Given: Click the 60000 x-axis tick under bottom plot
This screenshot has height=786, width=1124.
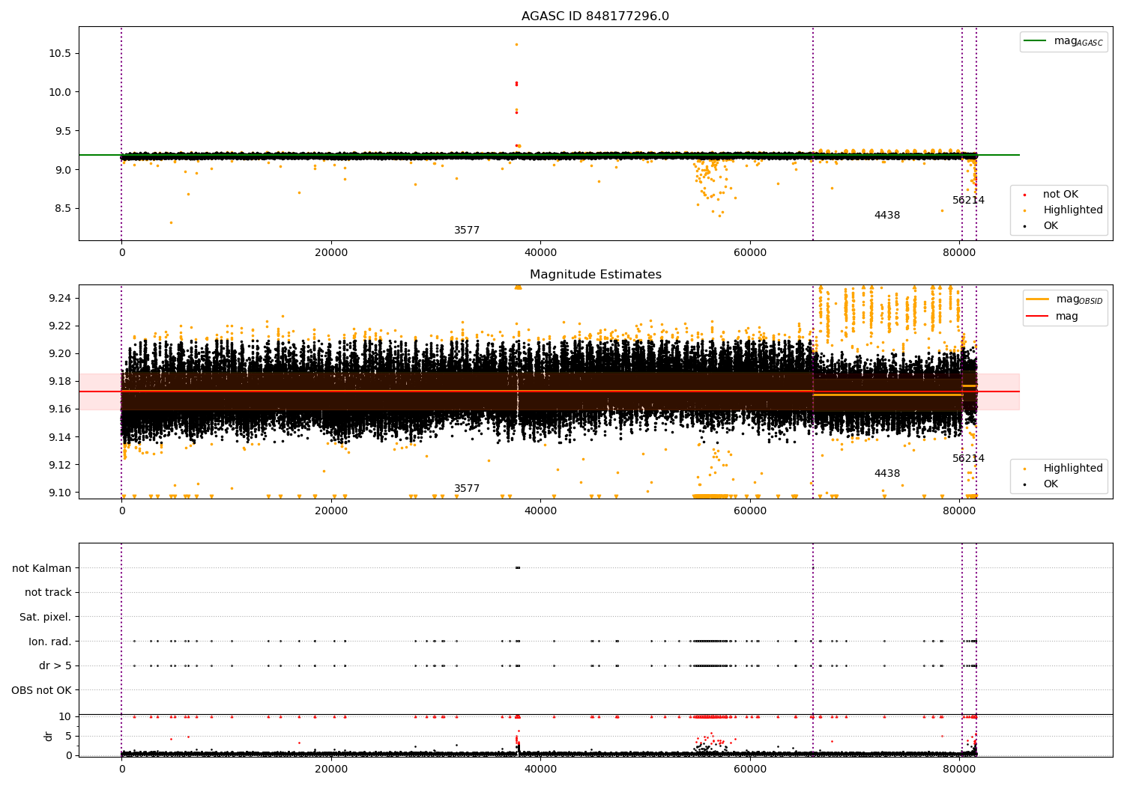Looking at the screenshot, I should tap(750, 770).
